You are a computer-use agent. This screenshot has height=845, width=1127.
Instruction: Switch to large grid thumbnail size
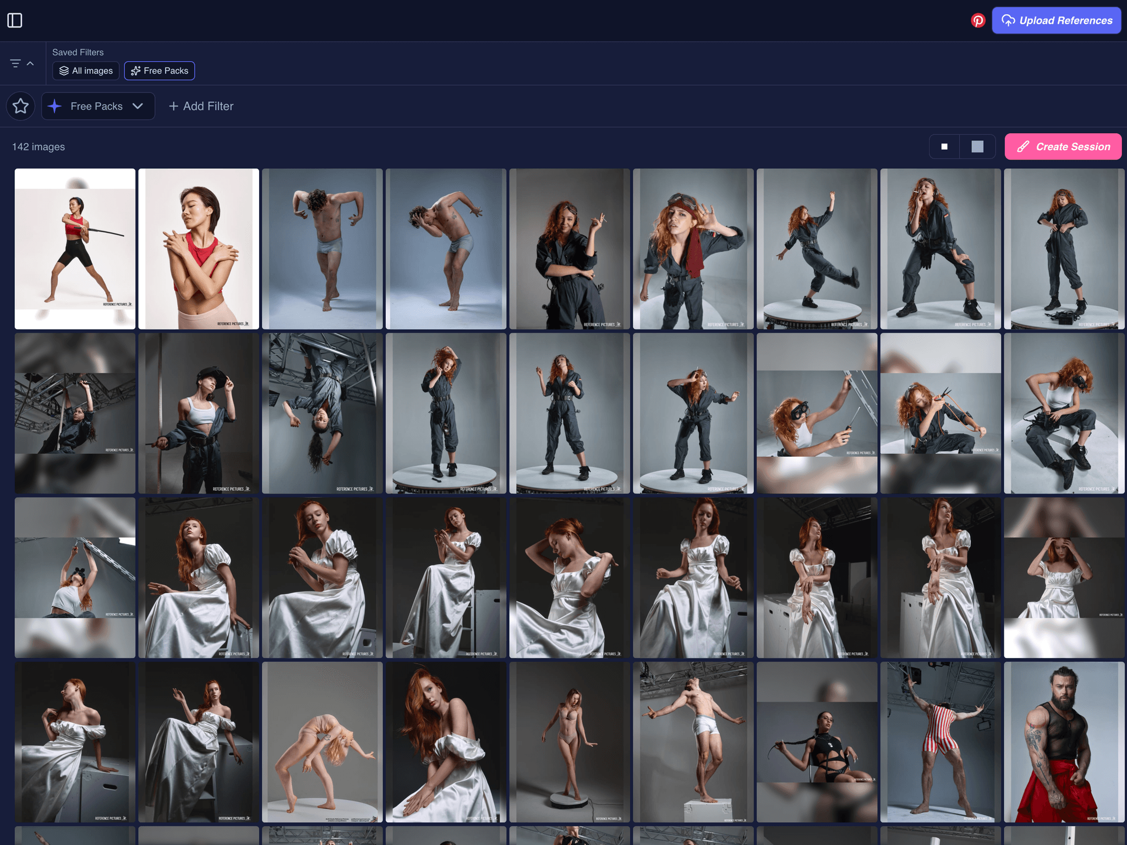tap(977, 147)
